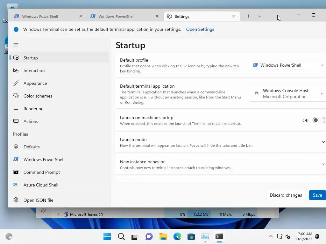Click the Task Manager settings gear behind Terminal

(43, 210)
